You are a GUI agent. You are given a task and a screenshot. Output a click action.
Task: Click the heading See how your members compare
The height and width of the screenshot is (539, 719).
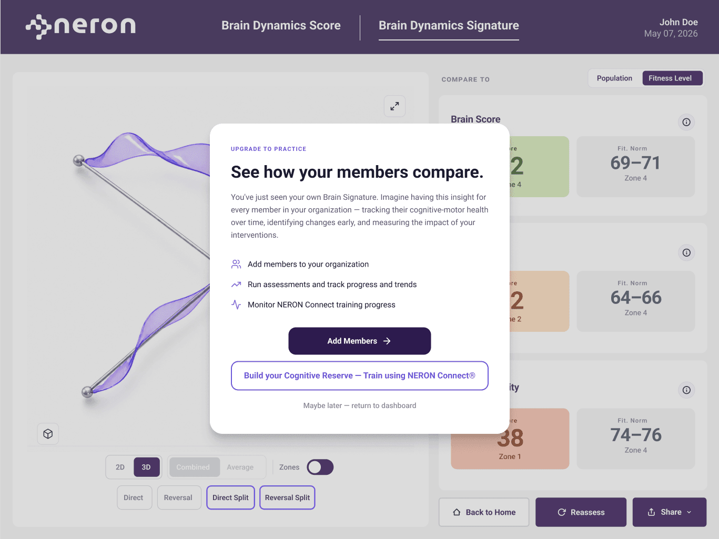coord(357,172)
